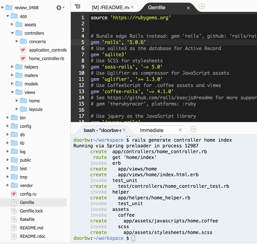Click the public folder icon
This screenshot has width=257, height=244.
coord(14,160)
